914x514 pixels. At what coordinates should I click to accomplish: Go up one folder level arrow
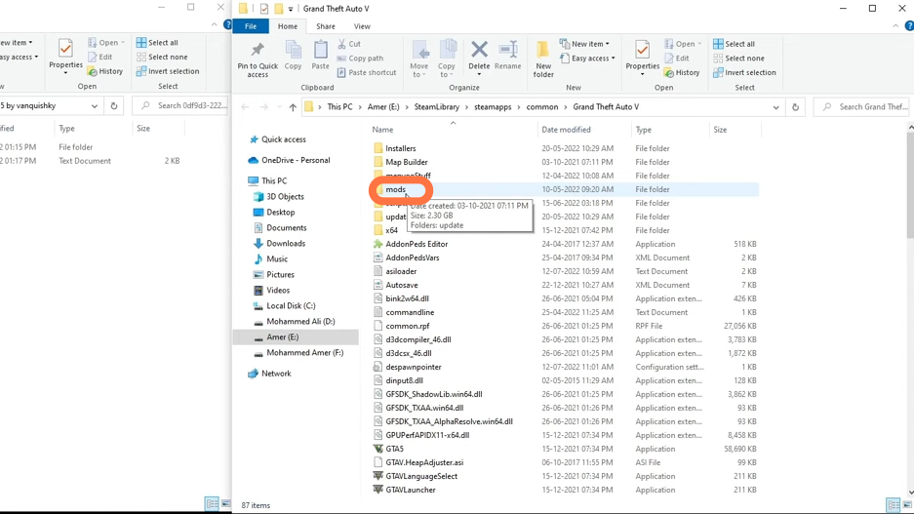click(293, 107)
